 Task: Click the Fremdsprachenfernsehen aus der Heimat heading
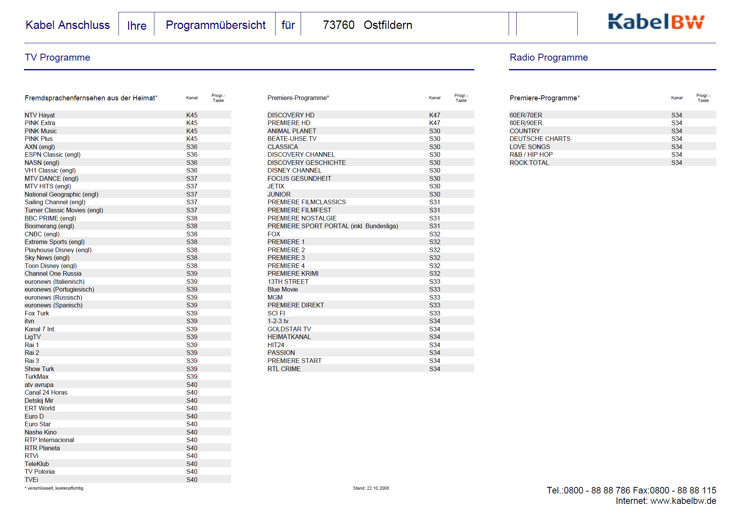tap(91, 98)
